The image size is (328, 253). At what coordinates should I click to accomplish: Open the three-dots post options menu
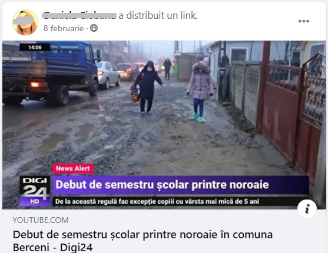pyautogui.click(x=303, y=21)
